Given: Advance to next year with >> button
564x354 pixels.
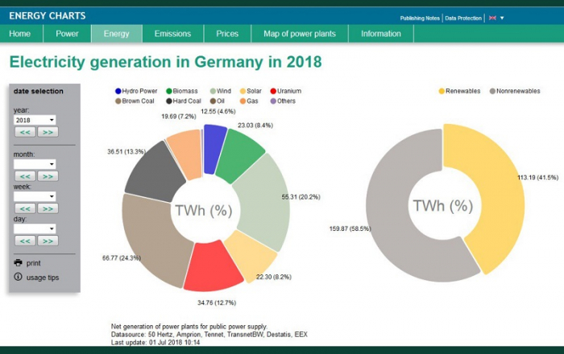Looking at the screenshot, I should click(48, 132).
